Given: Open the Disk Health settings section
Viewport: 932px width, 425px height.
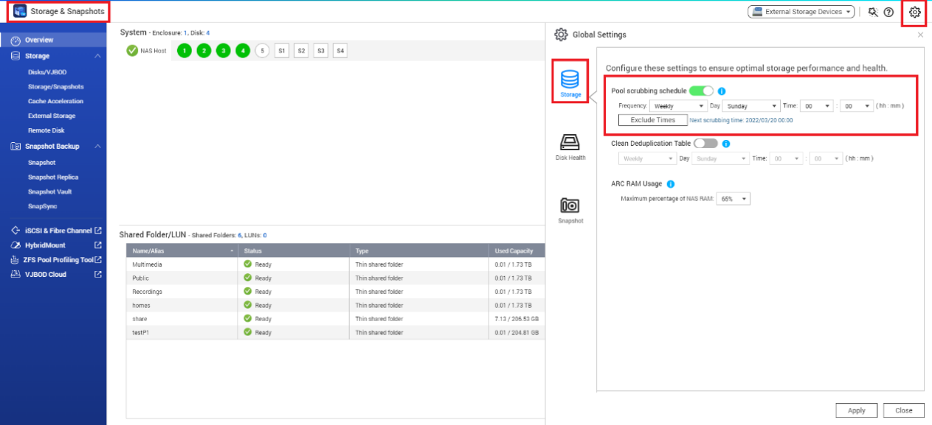Looking at the screenshot, I should 570,146.
